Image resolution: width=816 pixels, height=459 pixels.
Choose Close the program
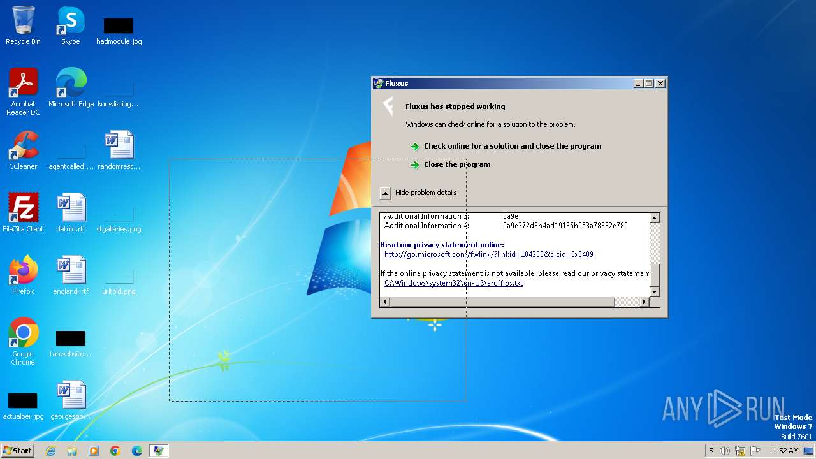coord(451,164)
